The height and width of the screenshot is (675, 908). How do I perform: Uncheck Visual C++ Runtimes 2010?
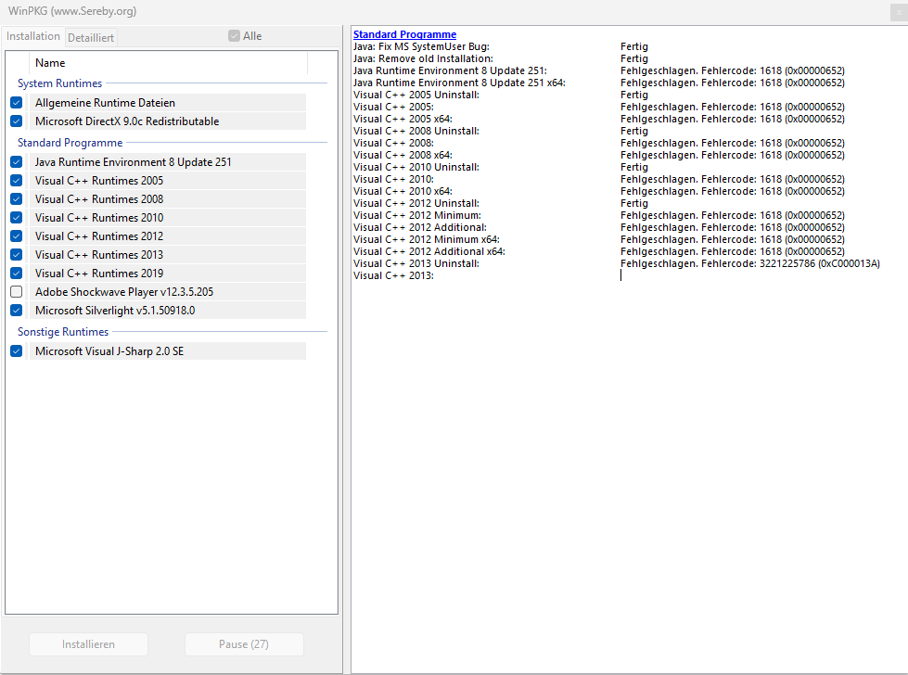coord(16,218)
